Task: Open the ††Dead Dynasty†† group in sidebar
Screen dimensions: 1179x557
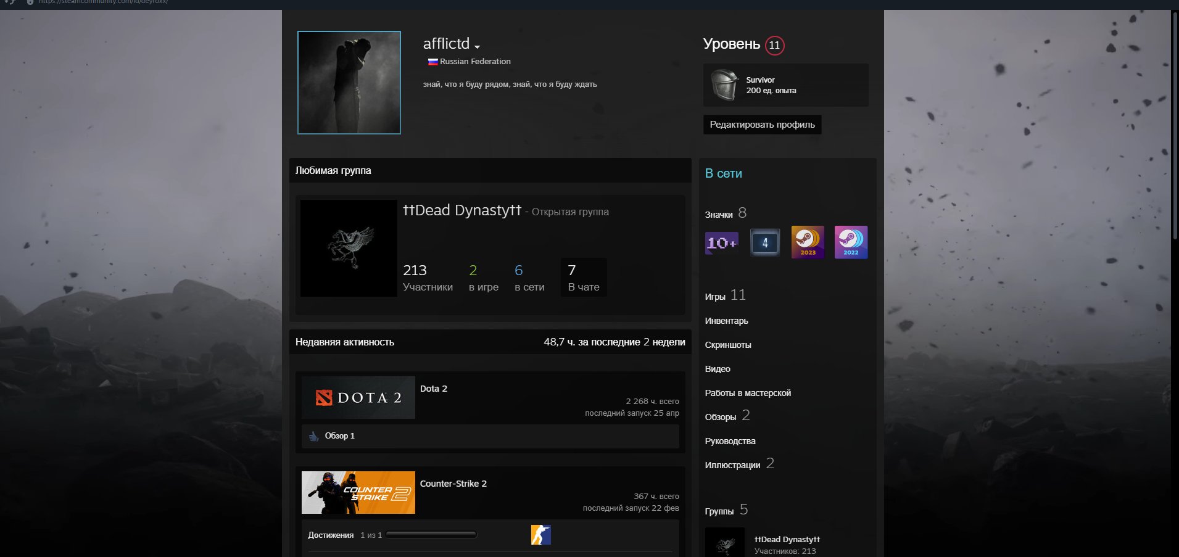Action: [787, 539]
